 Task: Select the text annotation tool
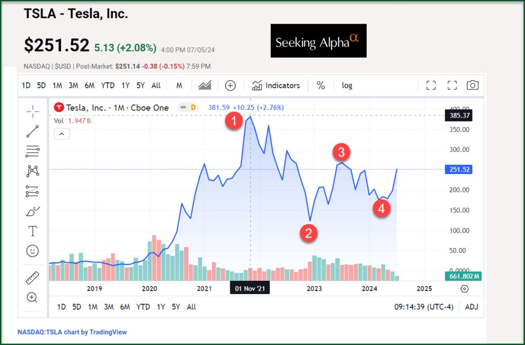pos(32,231)
